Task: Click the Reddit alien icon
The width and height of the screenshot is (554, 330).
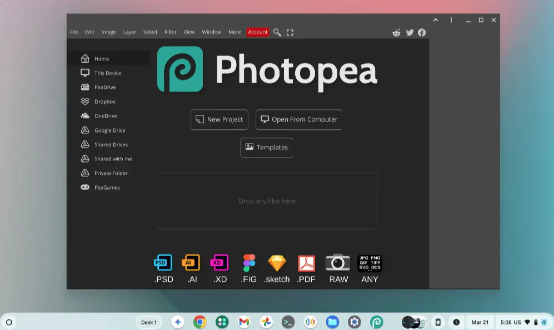Action: [396, 32]
